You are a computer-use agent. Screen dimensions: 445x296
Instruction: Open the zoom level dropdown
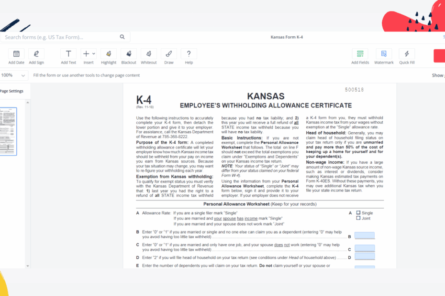(x=13, y=75)
